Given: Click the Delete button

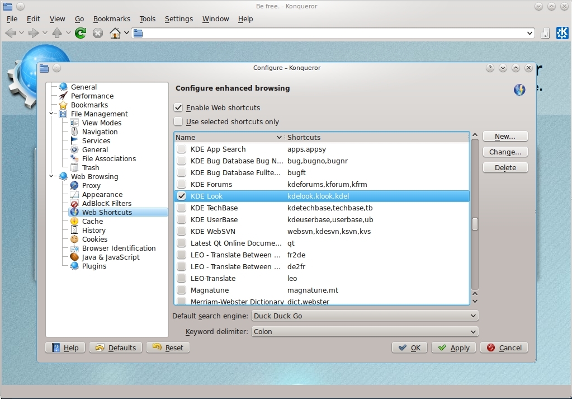Looking at the screenshot, I should [505, 167].
